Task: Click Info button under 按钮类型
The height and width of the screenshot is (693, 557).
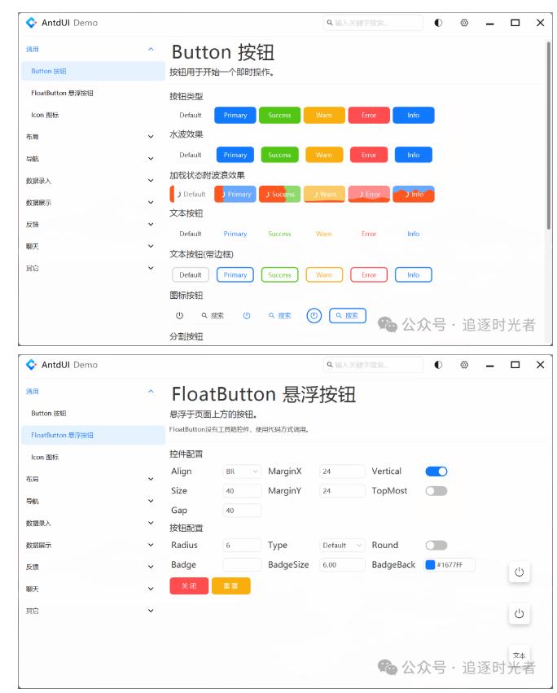Action: pyautogui.click(x=414, y=116)
